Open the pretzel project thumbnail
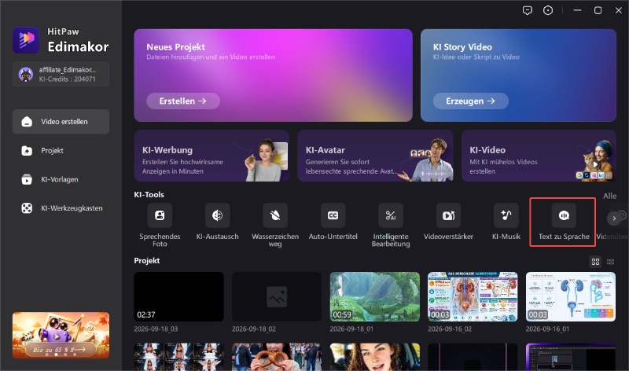 pos(277,357)
